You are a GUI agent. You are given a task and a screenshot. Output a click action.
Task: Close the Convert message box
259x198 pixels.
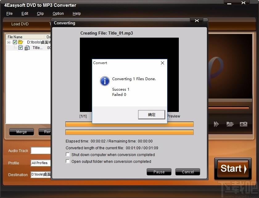[162, 63]
